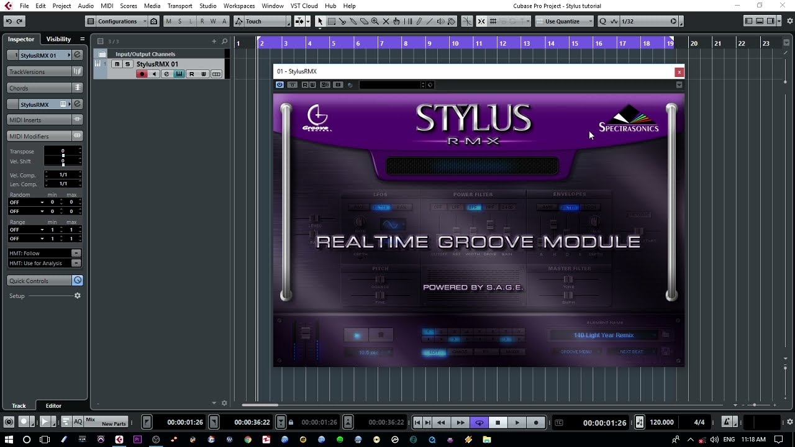Click bar 20 on the timeline ruler
The image size is (795, 447).
click(694, 43)
